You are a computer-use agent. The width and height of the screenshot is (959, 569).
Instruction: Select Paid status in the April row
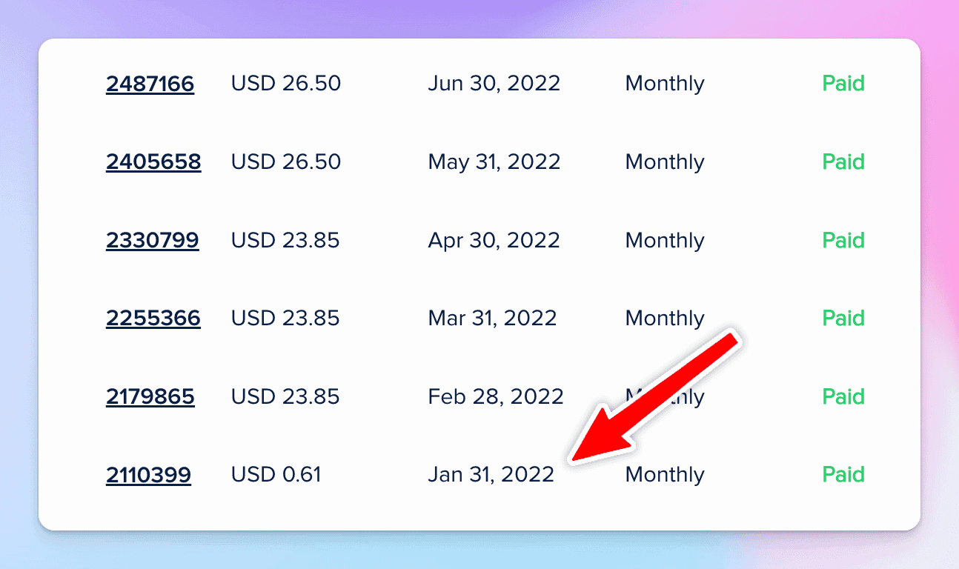point(843,241)
